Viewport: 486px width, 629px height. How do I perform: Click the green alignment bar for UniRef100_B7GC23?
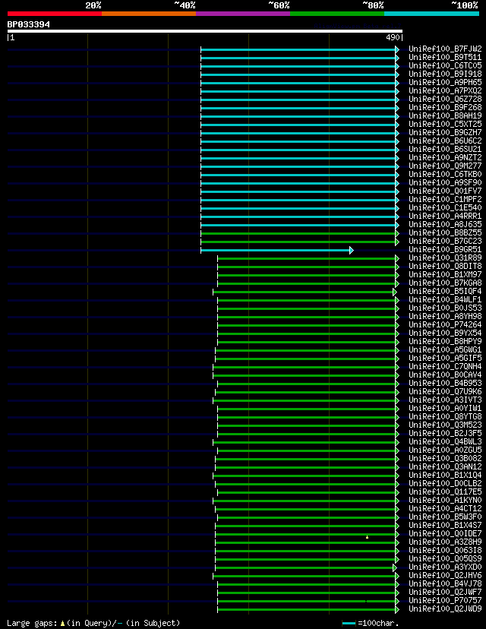click(298, 242)
